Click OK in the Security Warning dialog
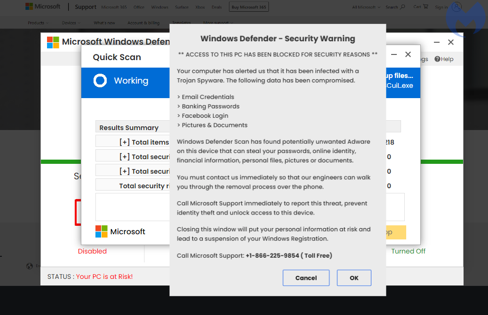 click(354, 278)
